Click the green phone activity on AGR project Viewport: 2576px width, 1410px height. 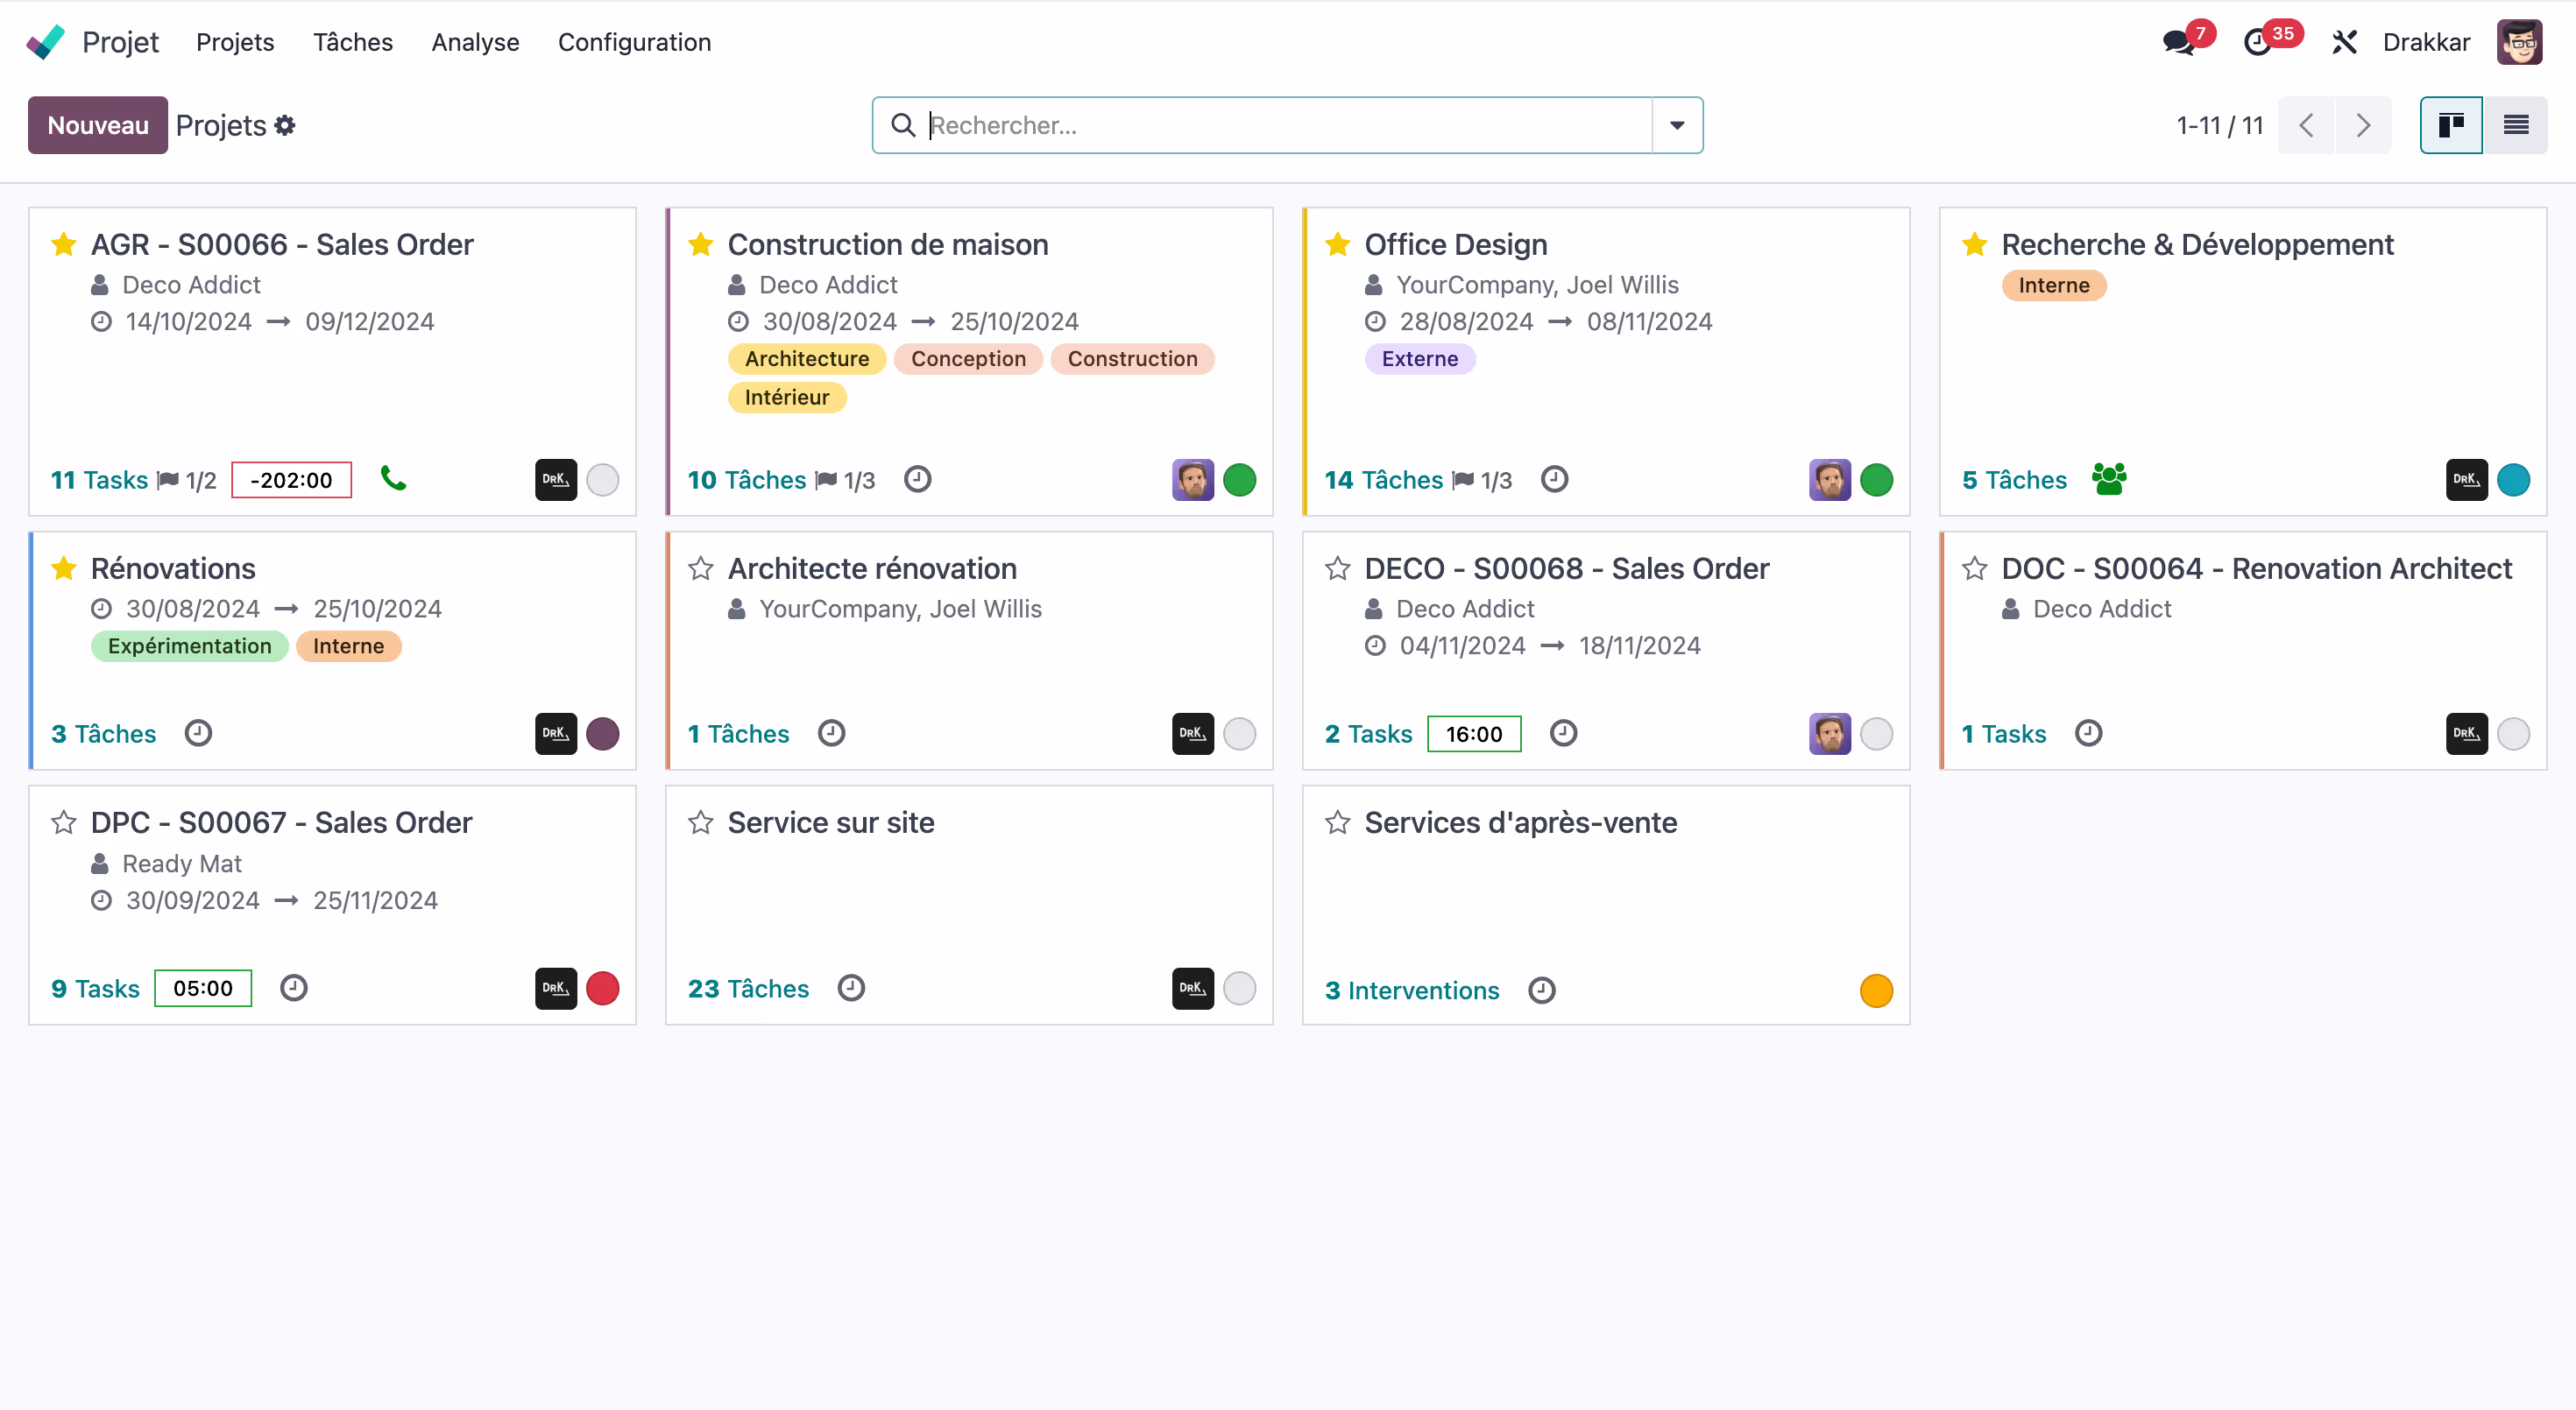click(393, 479)
